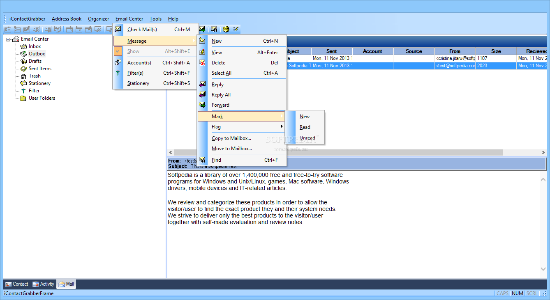
Task: Sort by the Source column header
Action: (414, 51)
